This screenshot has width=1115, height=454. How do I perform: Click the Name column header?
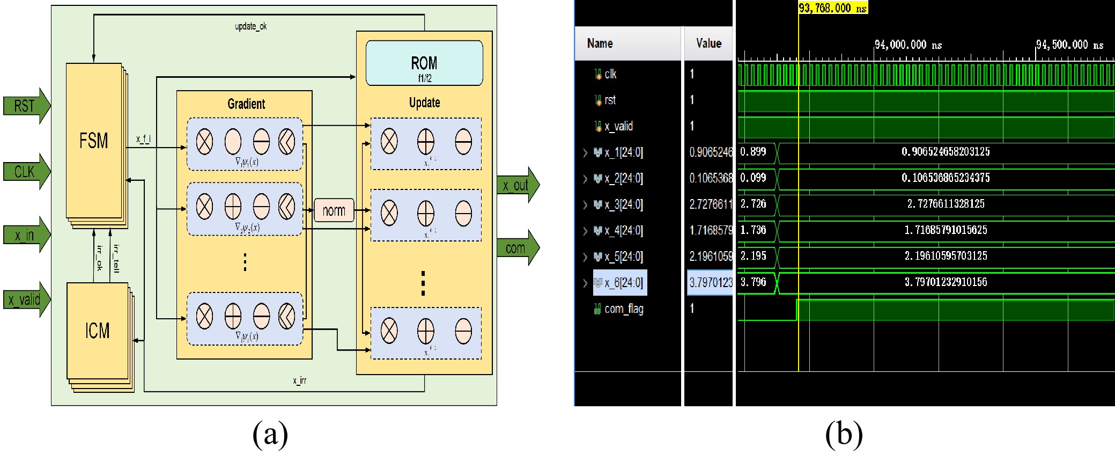(x=600, y=43)
